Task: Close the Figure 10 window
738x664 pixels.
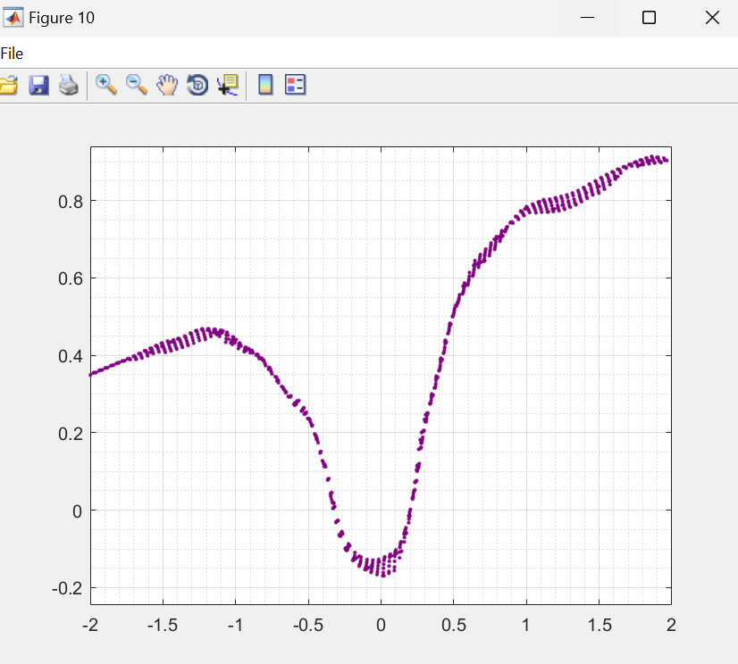Action: (x=712, y=18)
